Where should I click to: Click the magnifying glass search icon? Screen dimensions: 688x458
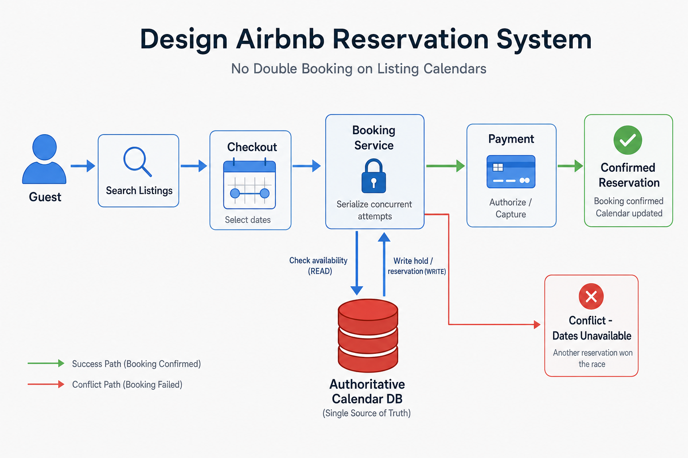click(x=138, y=161)
